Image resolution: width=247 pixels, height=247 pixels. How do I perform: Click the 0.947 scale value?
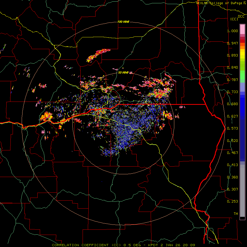pos(232,43)
